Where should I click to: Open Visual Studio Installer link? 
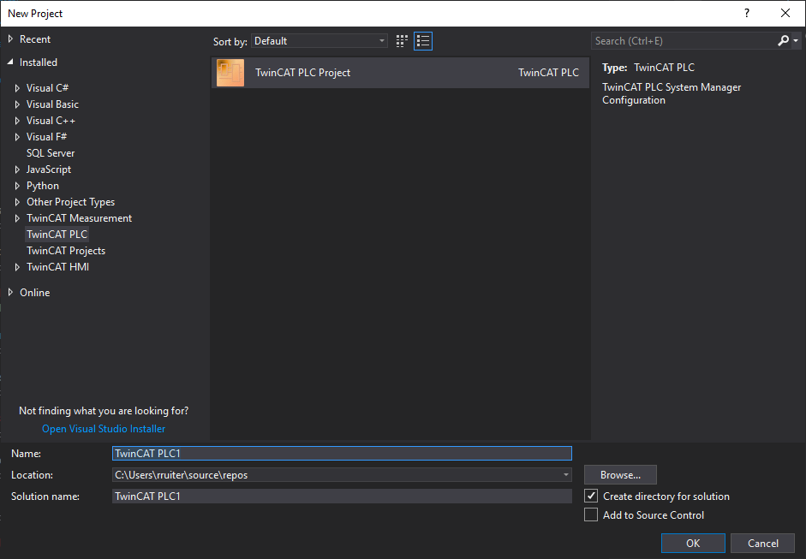[104, 429]
